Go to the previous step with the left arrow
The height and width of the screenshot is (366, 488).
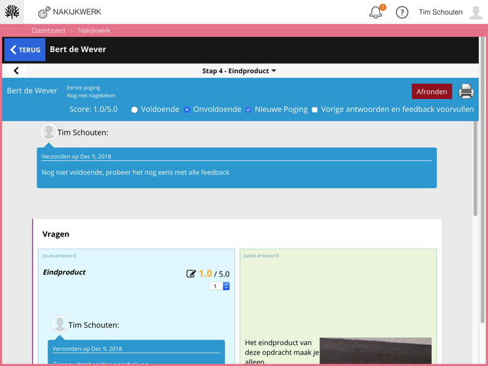tap(16, 71)
